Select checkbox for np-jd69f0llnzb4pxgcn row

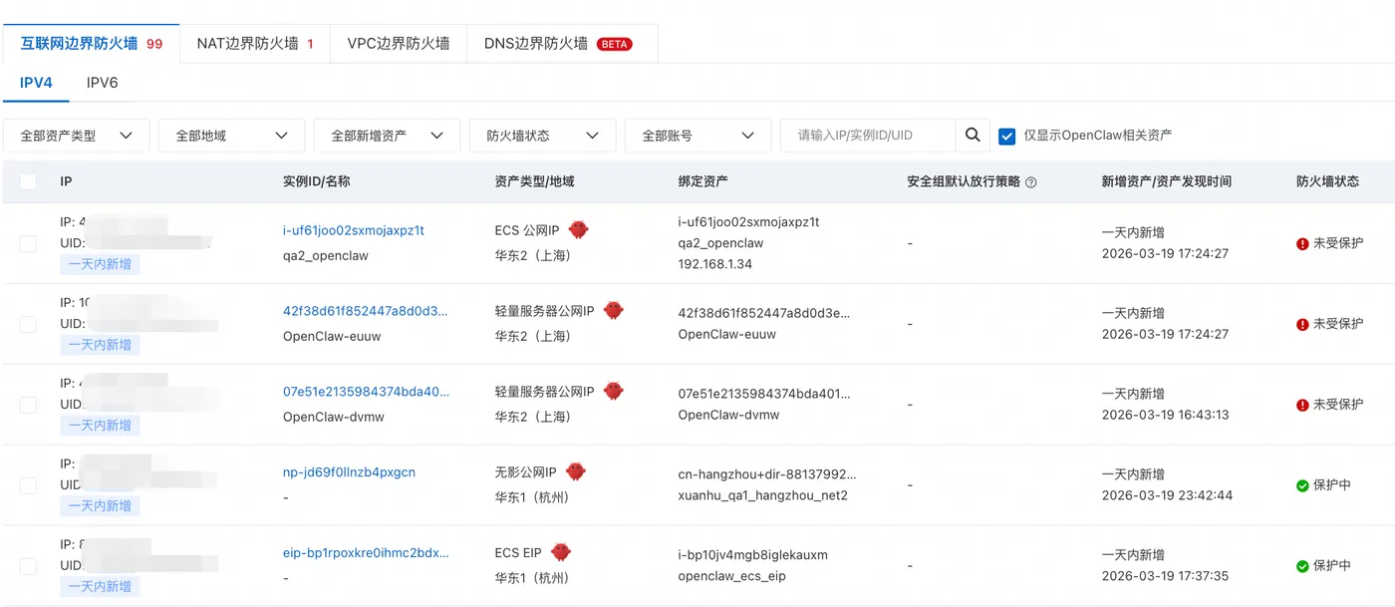(28, 485)
